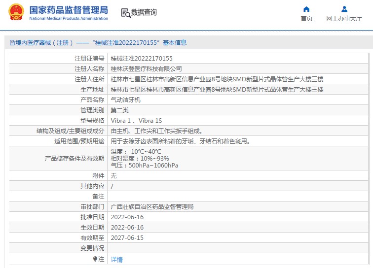Click the 变更情况 row label
The width and height of the screenshot is (373, 268).
pyautogui.click(x=92, y=248)
